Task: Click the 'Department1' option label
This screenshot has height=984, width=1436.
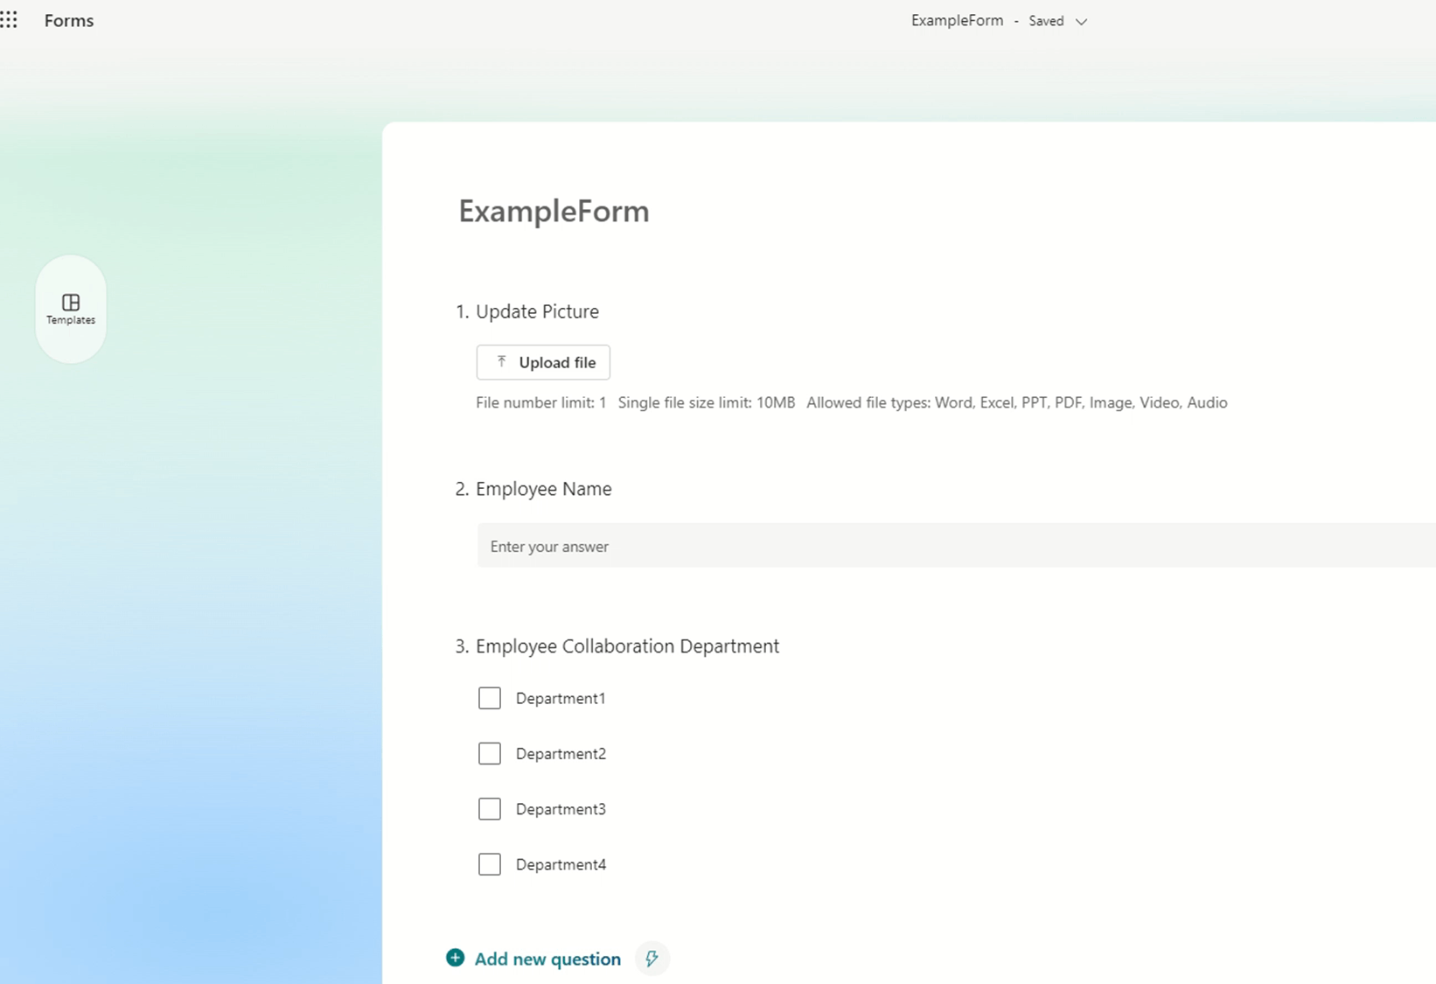Action: point(561,698)
